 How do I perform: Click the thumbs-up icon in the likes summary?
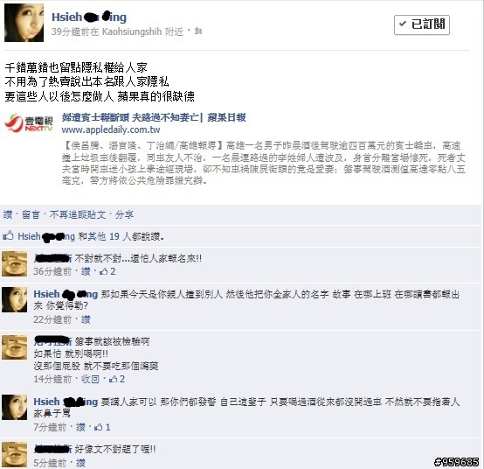point(9,236)
